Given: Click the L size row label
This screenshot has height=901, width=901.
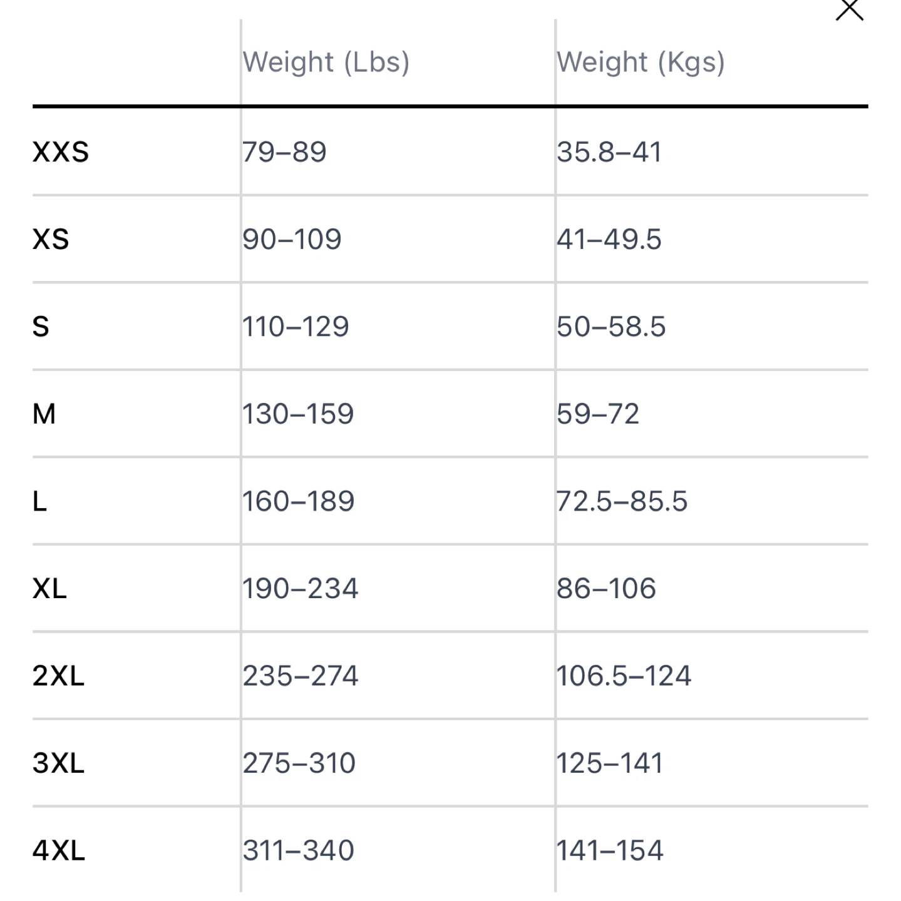Looking at the screenshot, I should click(x=39, y=501).
